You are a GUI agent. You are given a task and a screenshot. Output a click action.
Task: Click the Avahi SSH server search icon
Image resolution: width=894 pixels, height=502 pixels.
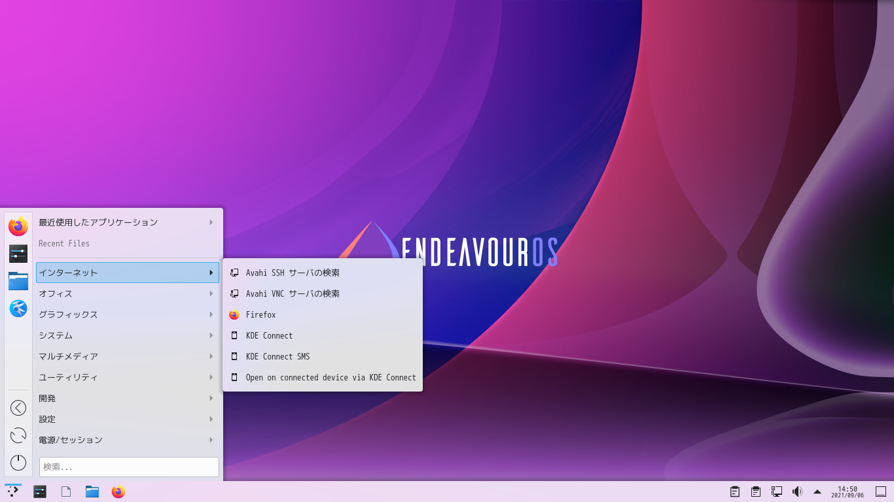234,273
